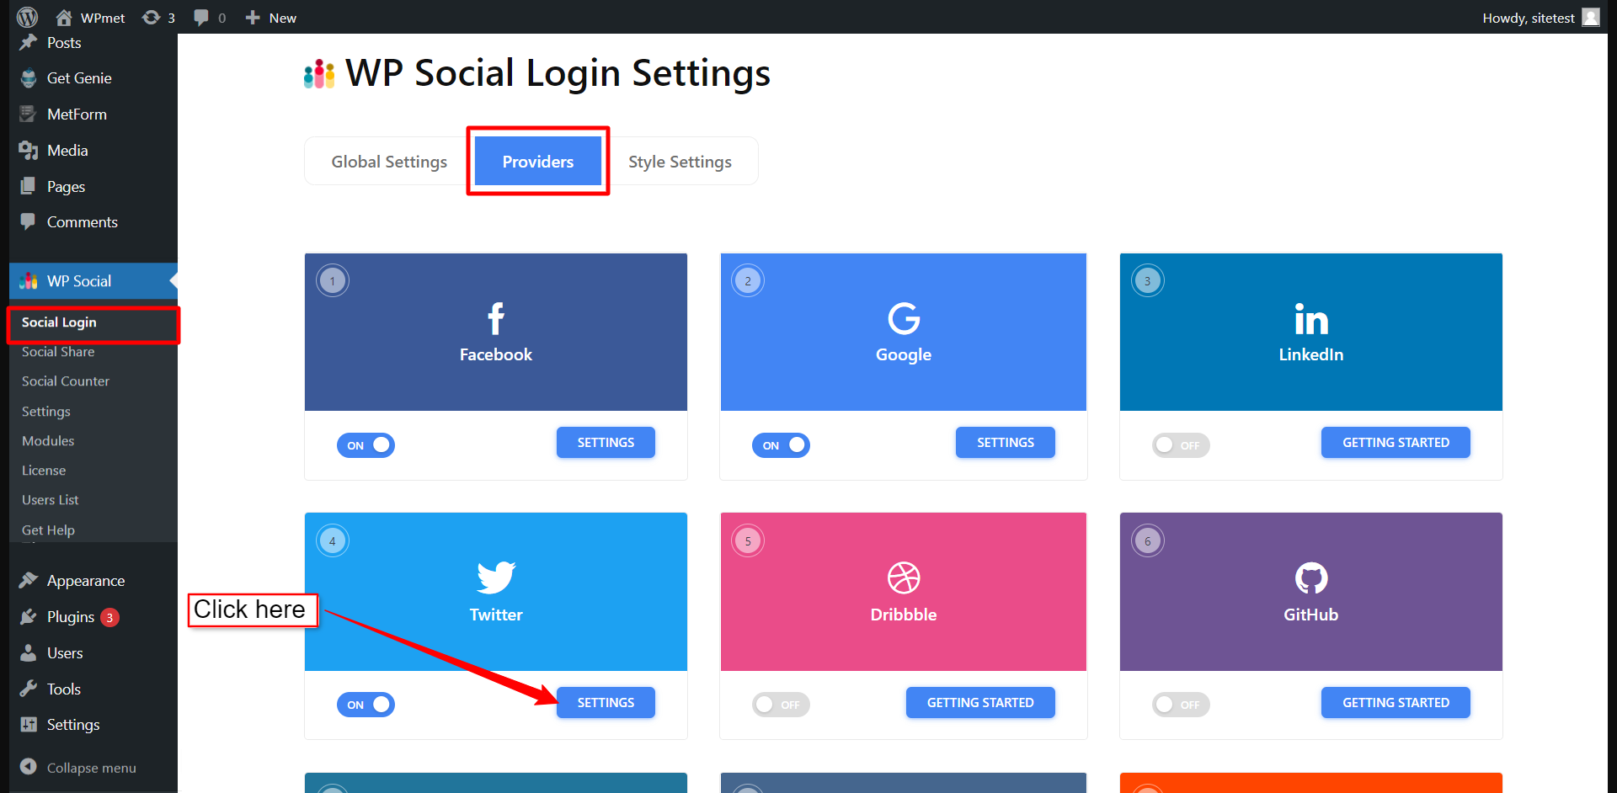The image size is (1617, 793).
Task: Click the Plugins plug icon
Action: click(x=29, y=616)
